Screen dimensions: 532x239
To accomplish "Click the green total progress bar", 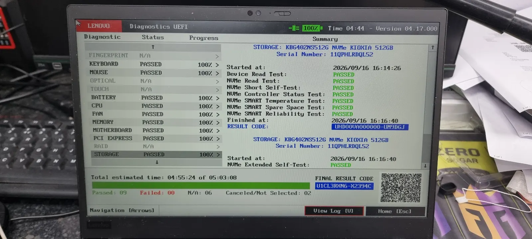I will (201, 186).
